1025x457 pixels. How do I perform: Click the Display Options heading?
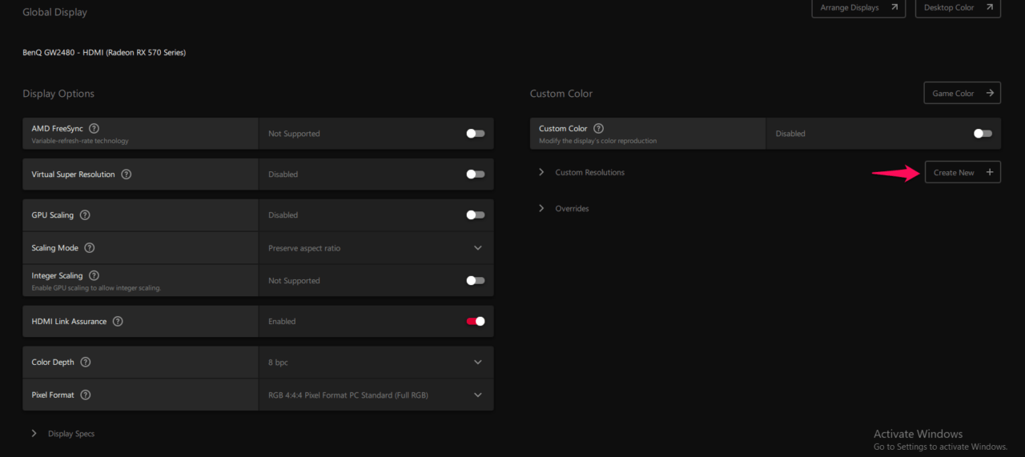[58, 94]
